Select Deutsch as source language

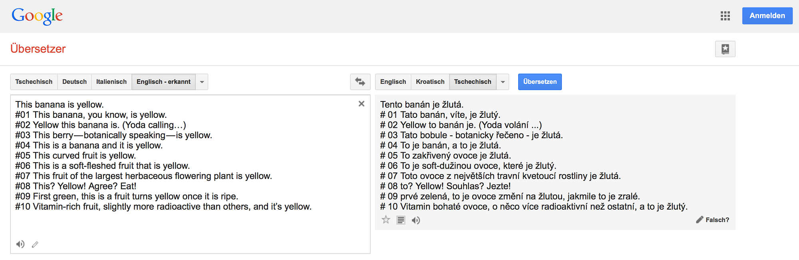74,82
